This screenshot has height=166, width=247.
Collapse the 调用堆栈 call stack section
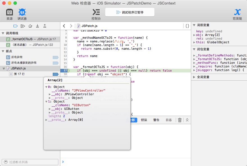coord(3,33)
